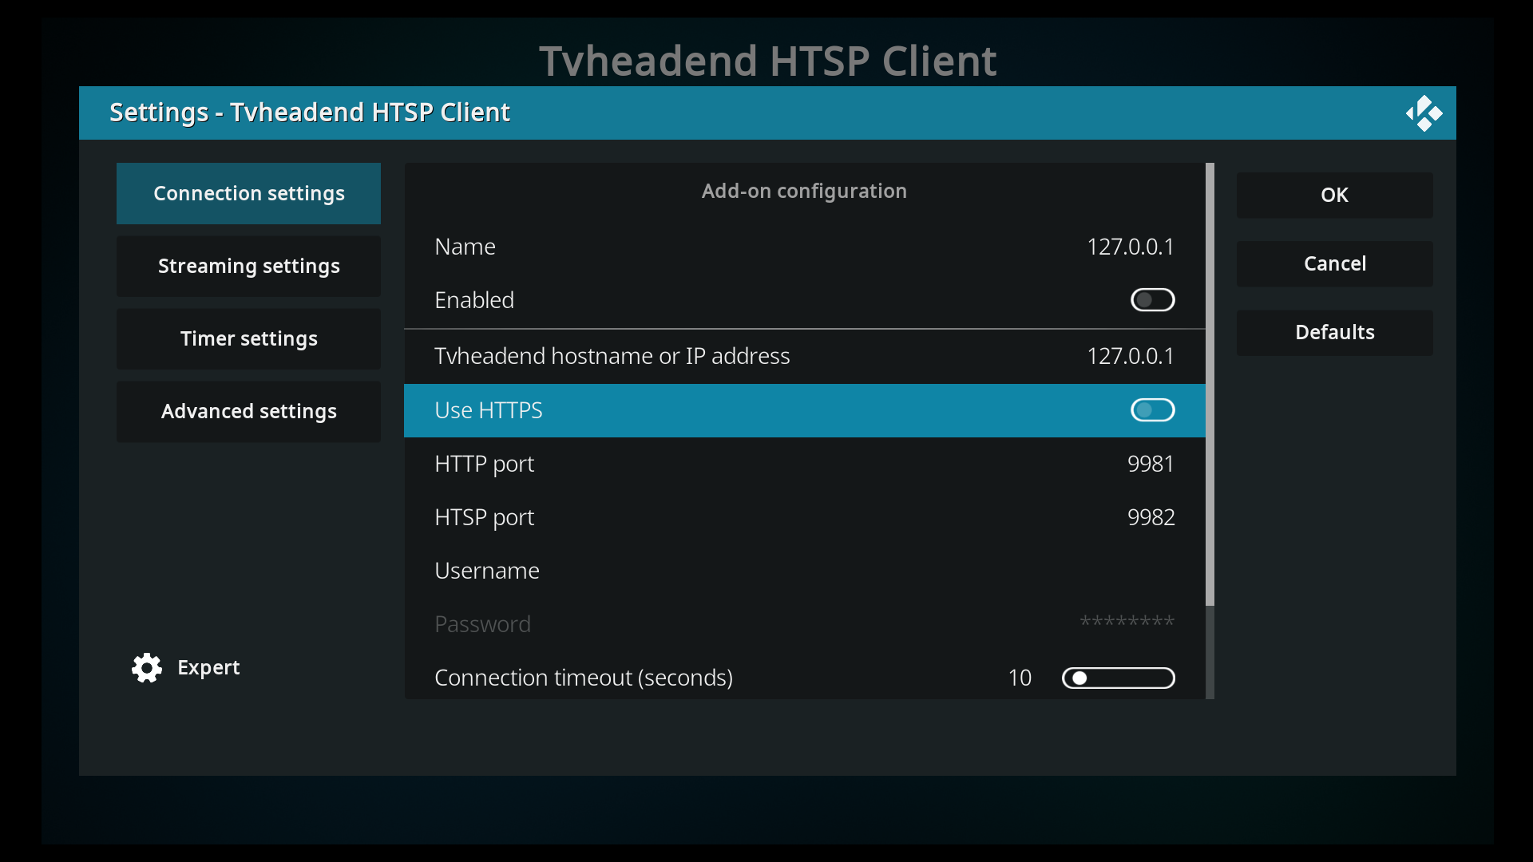This screenshot has width=1533, height=862.
Task: Click the Defaults button
Action: pyautogui.click(x=1334, y=333)
